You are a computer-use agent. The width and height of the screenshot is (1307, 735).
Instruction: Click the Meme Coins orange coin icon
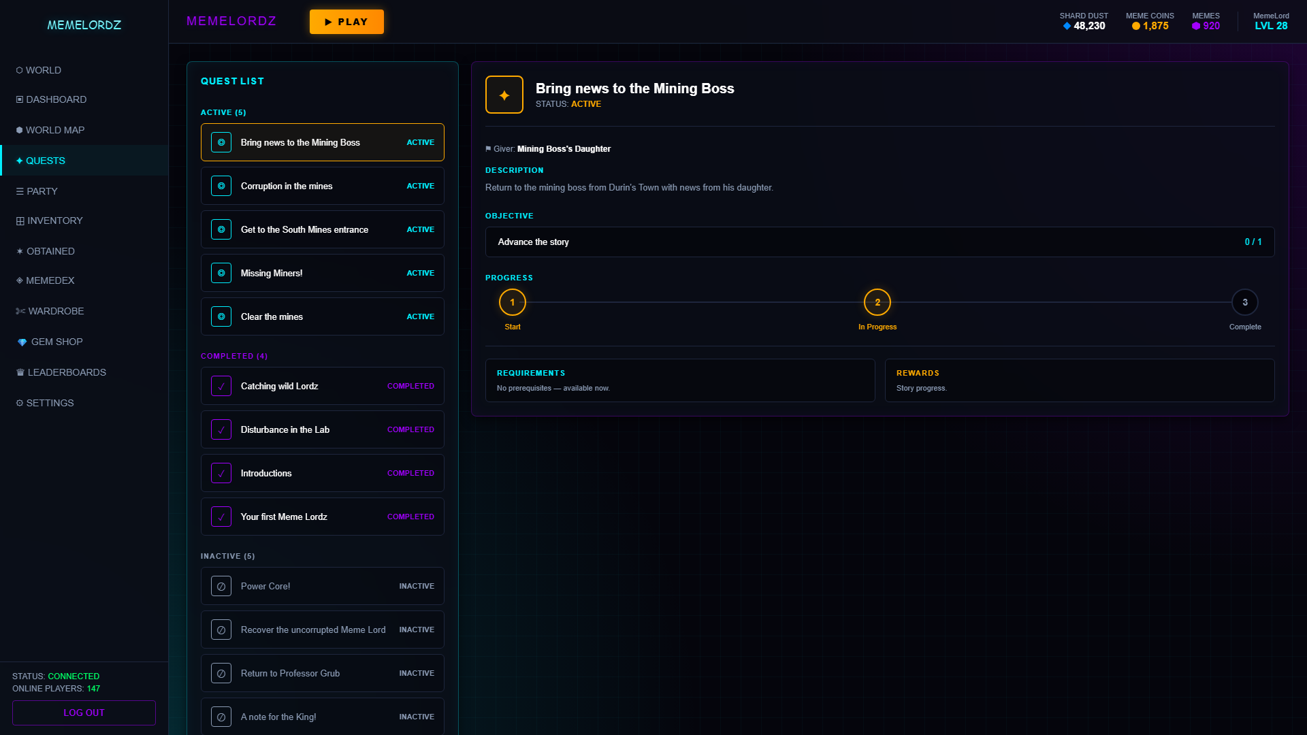tap(1135, 26)
